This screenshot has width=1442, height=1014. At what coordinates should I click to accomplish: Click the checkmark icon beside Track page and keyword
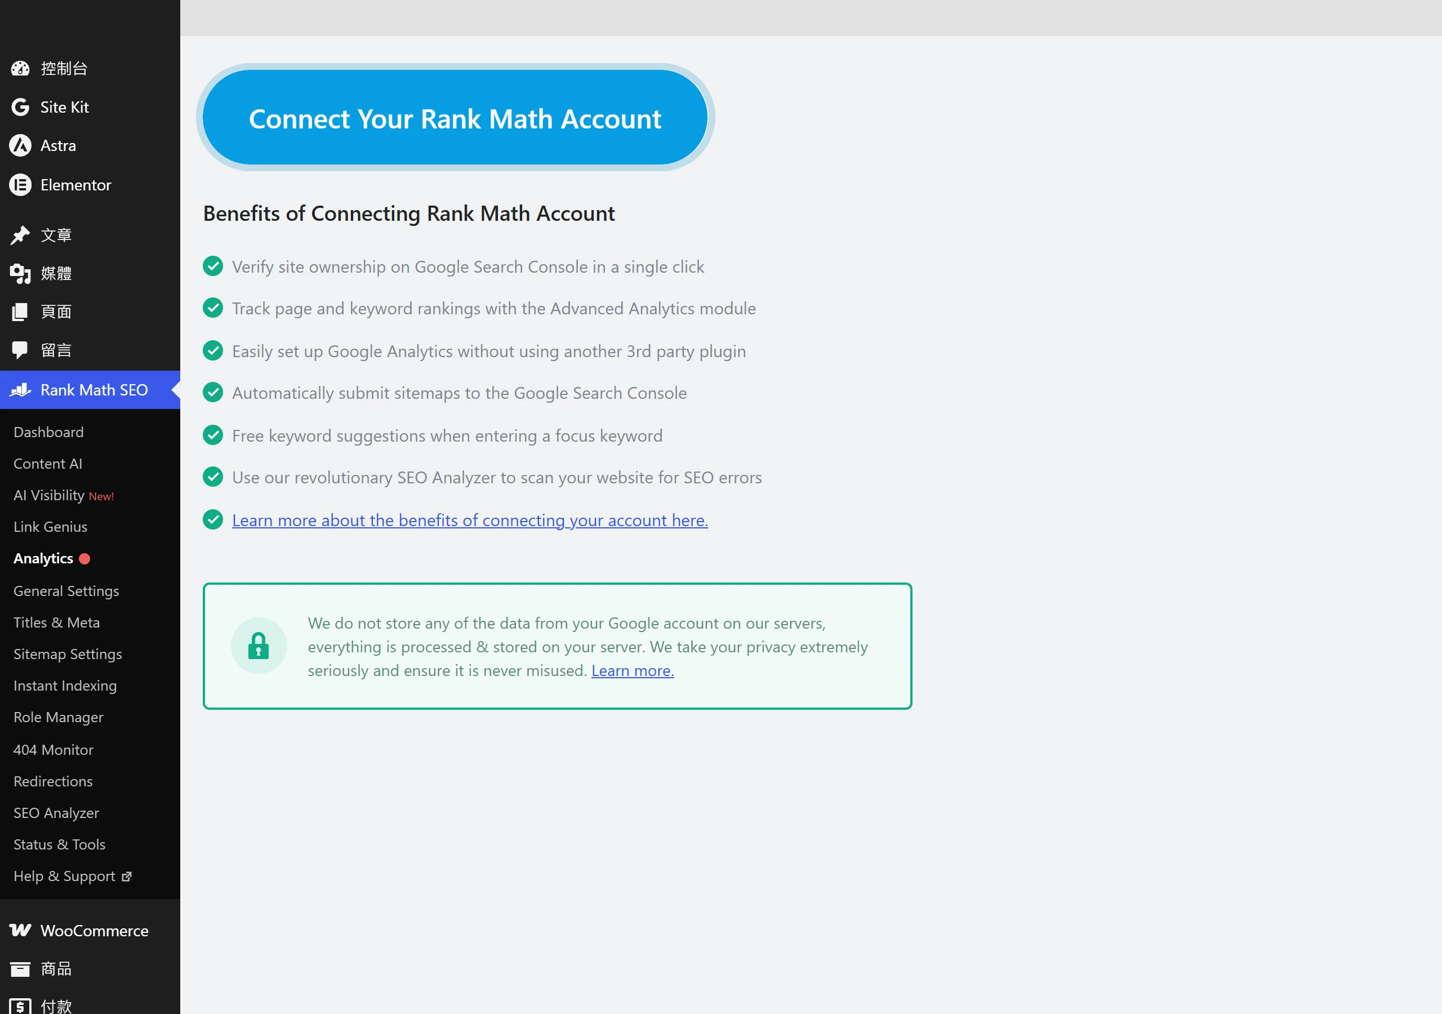click(x=213, y=308)
